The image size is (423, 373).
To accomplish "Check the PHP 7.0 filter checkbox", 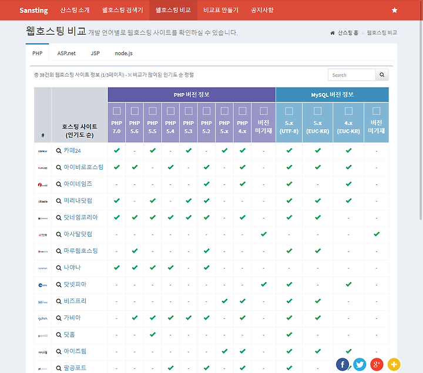I will (x=116, y=111).
